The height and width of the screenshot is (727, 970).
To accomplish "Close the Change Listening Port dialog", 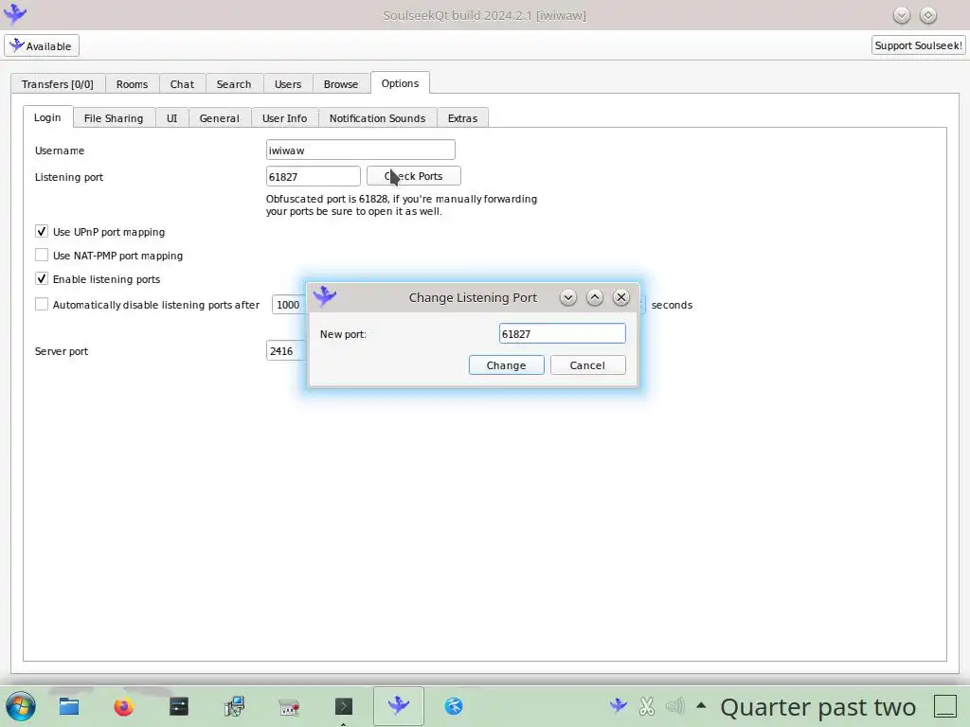I will pos(621,297).
